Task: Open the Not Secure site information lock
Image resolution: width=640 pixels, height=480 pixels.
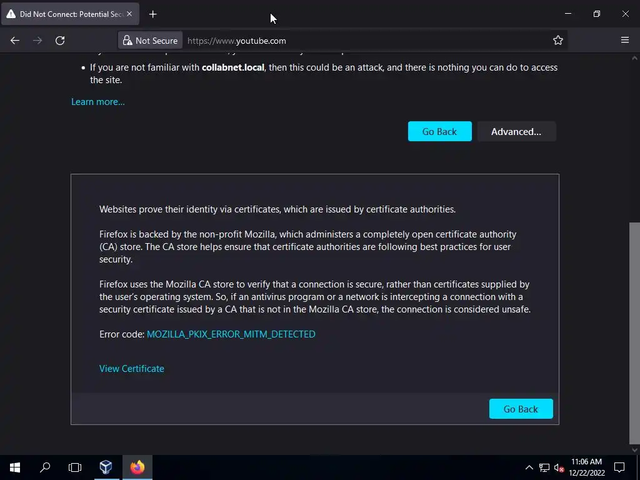Action: click(x=150, y=41)
